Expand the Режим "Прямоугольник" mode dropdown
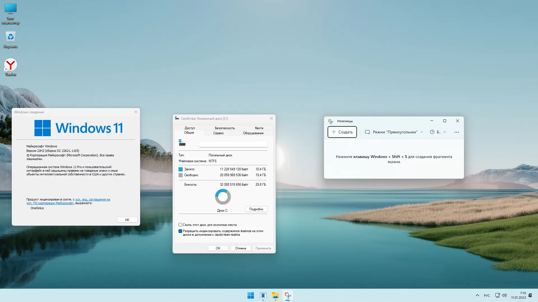 (x=394, y=132)
